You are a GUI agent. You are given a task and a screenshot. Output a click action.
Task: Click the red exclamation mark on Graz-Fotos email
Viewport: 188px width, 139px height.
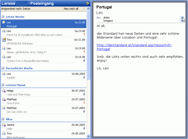[84, 103]
